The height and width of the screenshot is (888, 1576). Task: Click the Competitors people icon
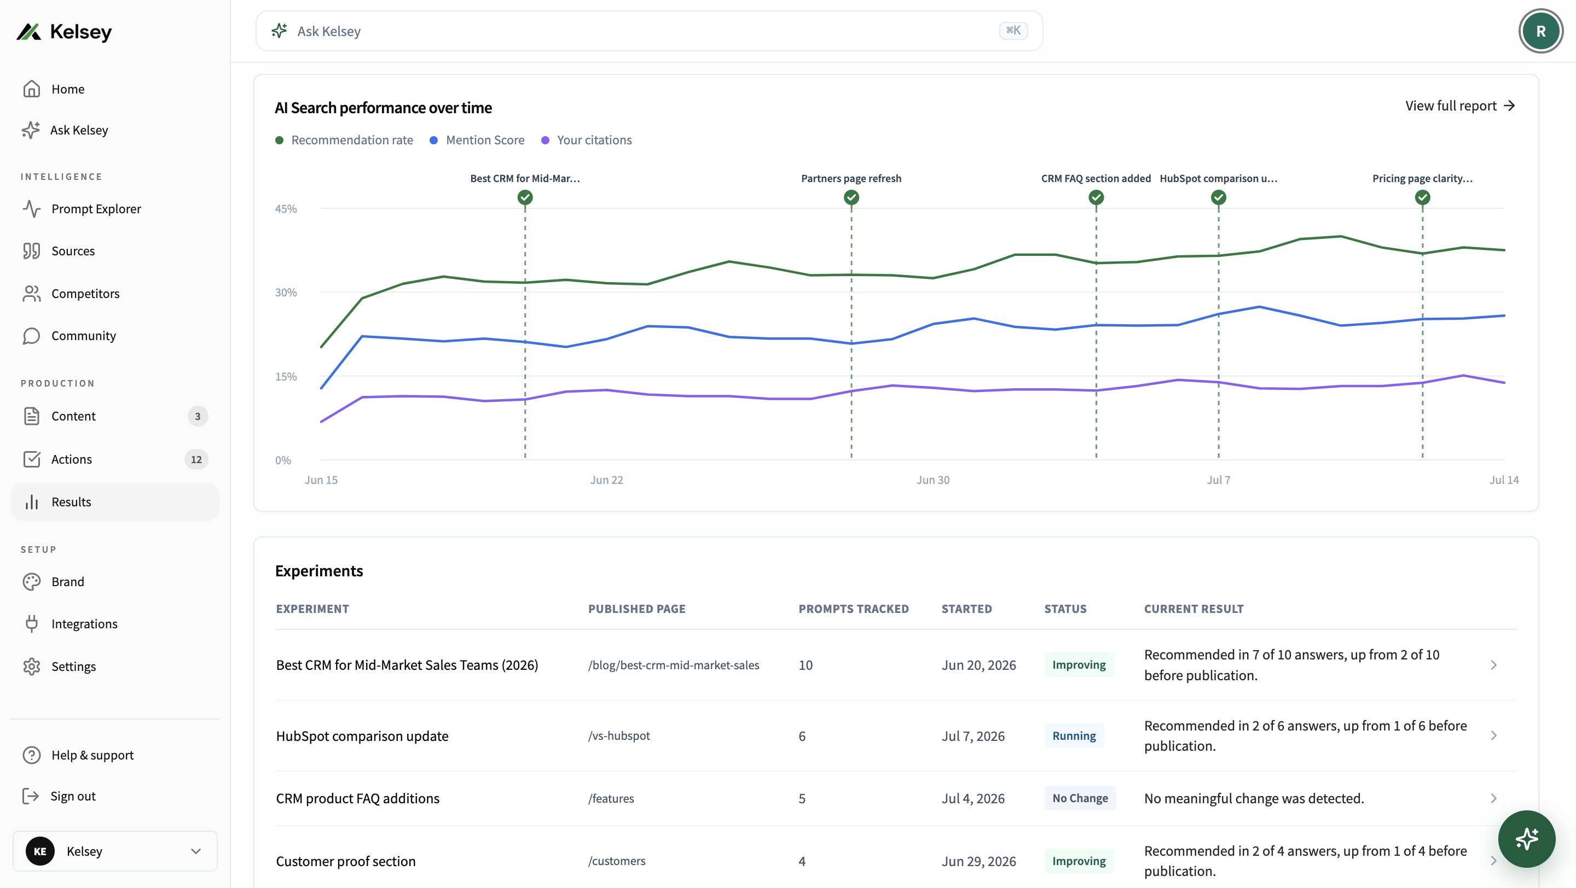31,294
